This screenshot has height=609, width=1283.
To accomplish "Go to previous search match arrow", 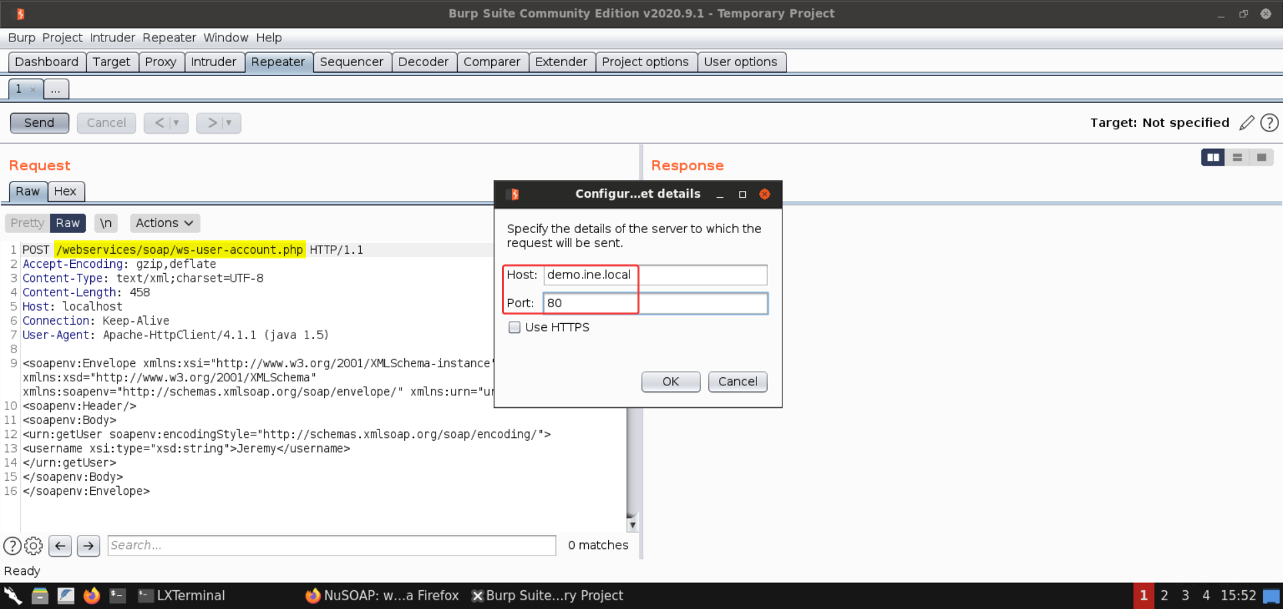I will coord(60,546).
